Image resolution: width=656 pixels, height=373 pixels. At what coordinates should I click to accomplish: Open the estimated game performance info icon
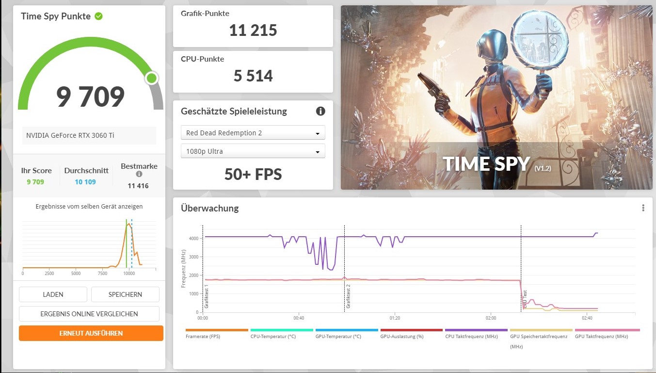pyautogui.click(x=320, y=111)
